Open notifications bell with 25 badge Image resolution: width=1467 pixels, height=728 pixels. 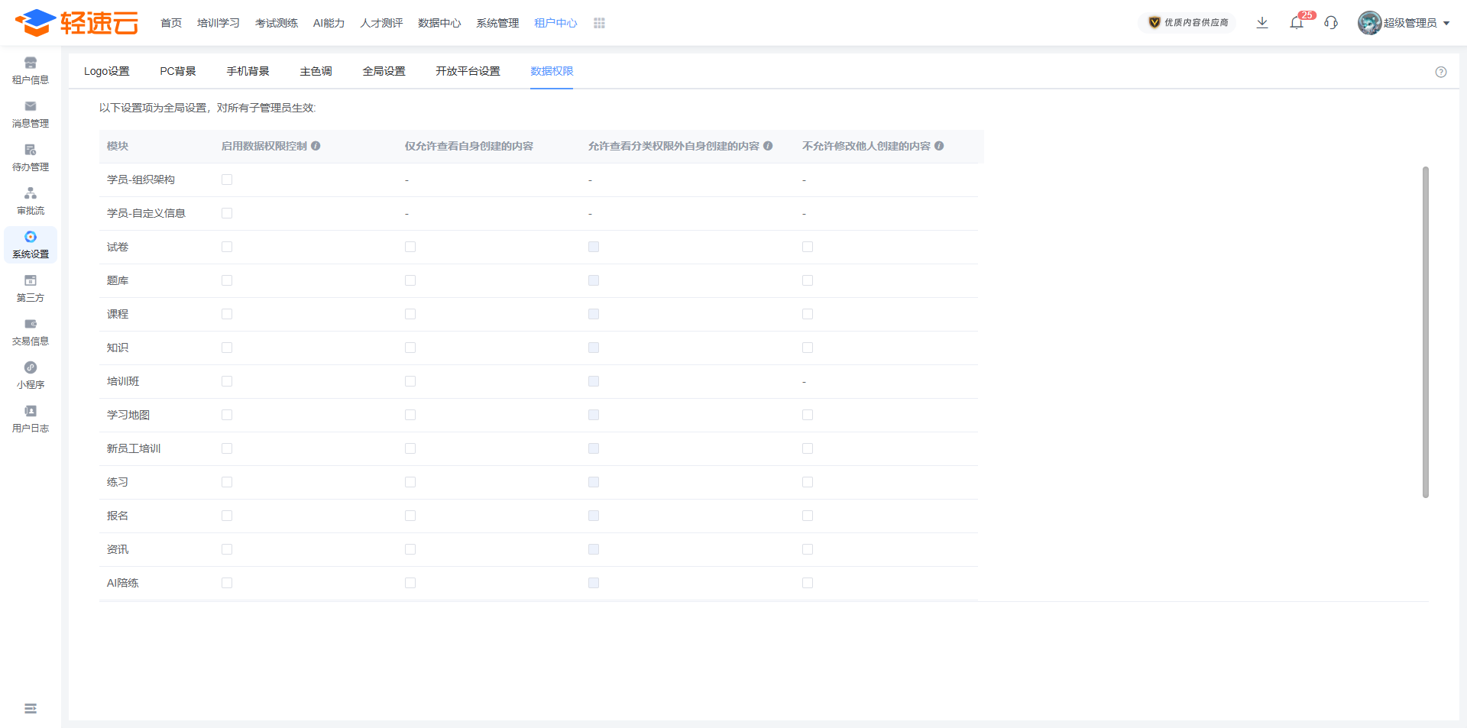coord(1297,23)
